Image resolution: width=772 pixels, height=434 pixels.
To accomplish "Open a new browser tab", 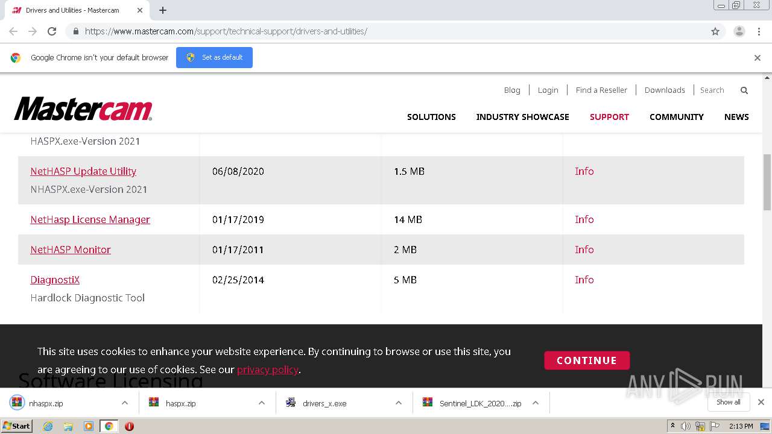I will pos(163,10).
